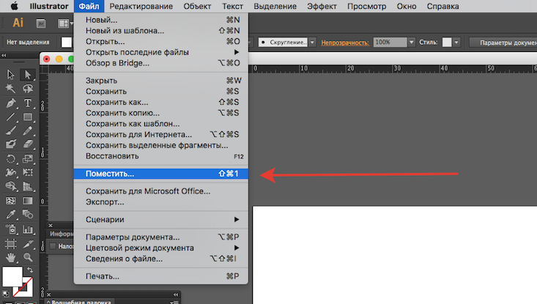Select the Slice tool
This screenshot has width=537, height=304.
pyautogui.click(x=28, y=244)
